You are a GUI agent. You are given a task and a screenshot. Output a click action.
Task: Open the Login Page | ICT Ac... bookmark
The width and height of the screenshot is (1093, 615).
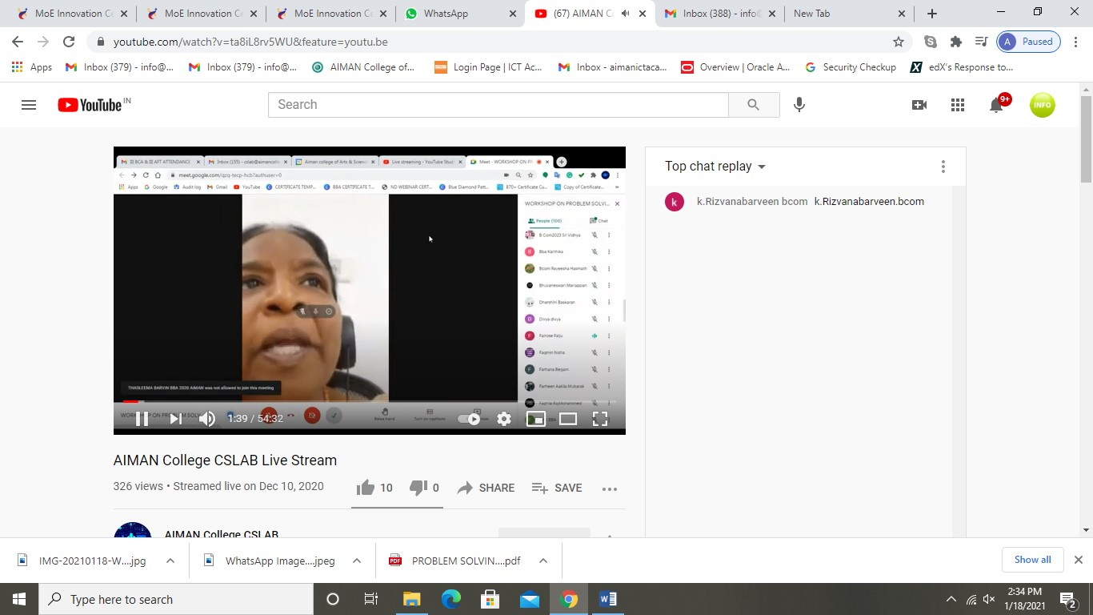pyautogui.click(x=488, y=67)
